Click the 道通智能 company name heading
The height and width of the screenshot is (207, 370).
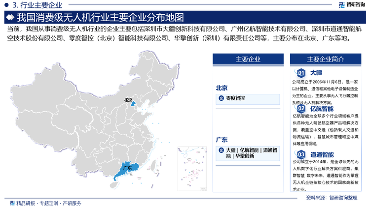322,155
